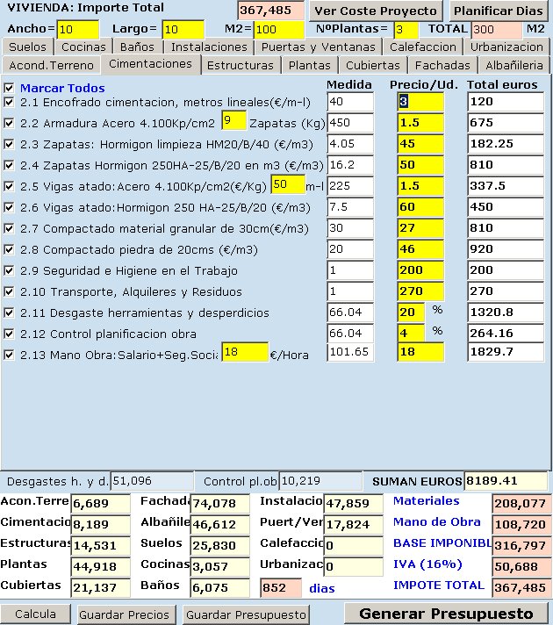Screen dimensions: 553x625
Task: Click precio field for 2.9 Seguridad Higiene
Action: (420, 270)
